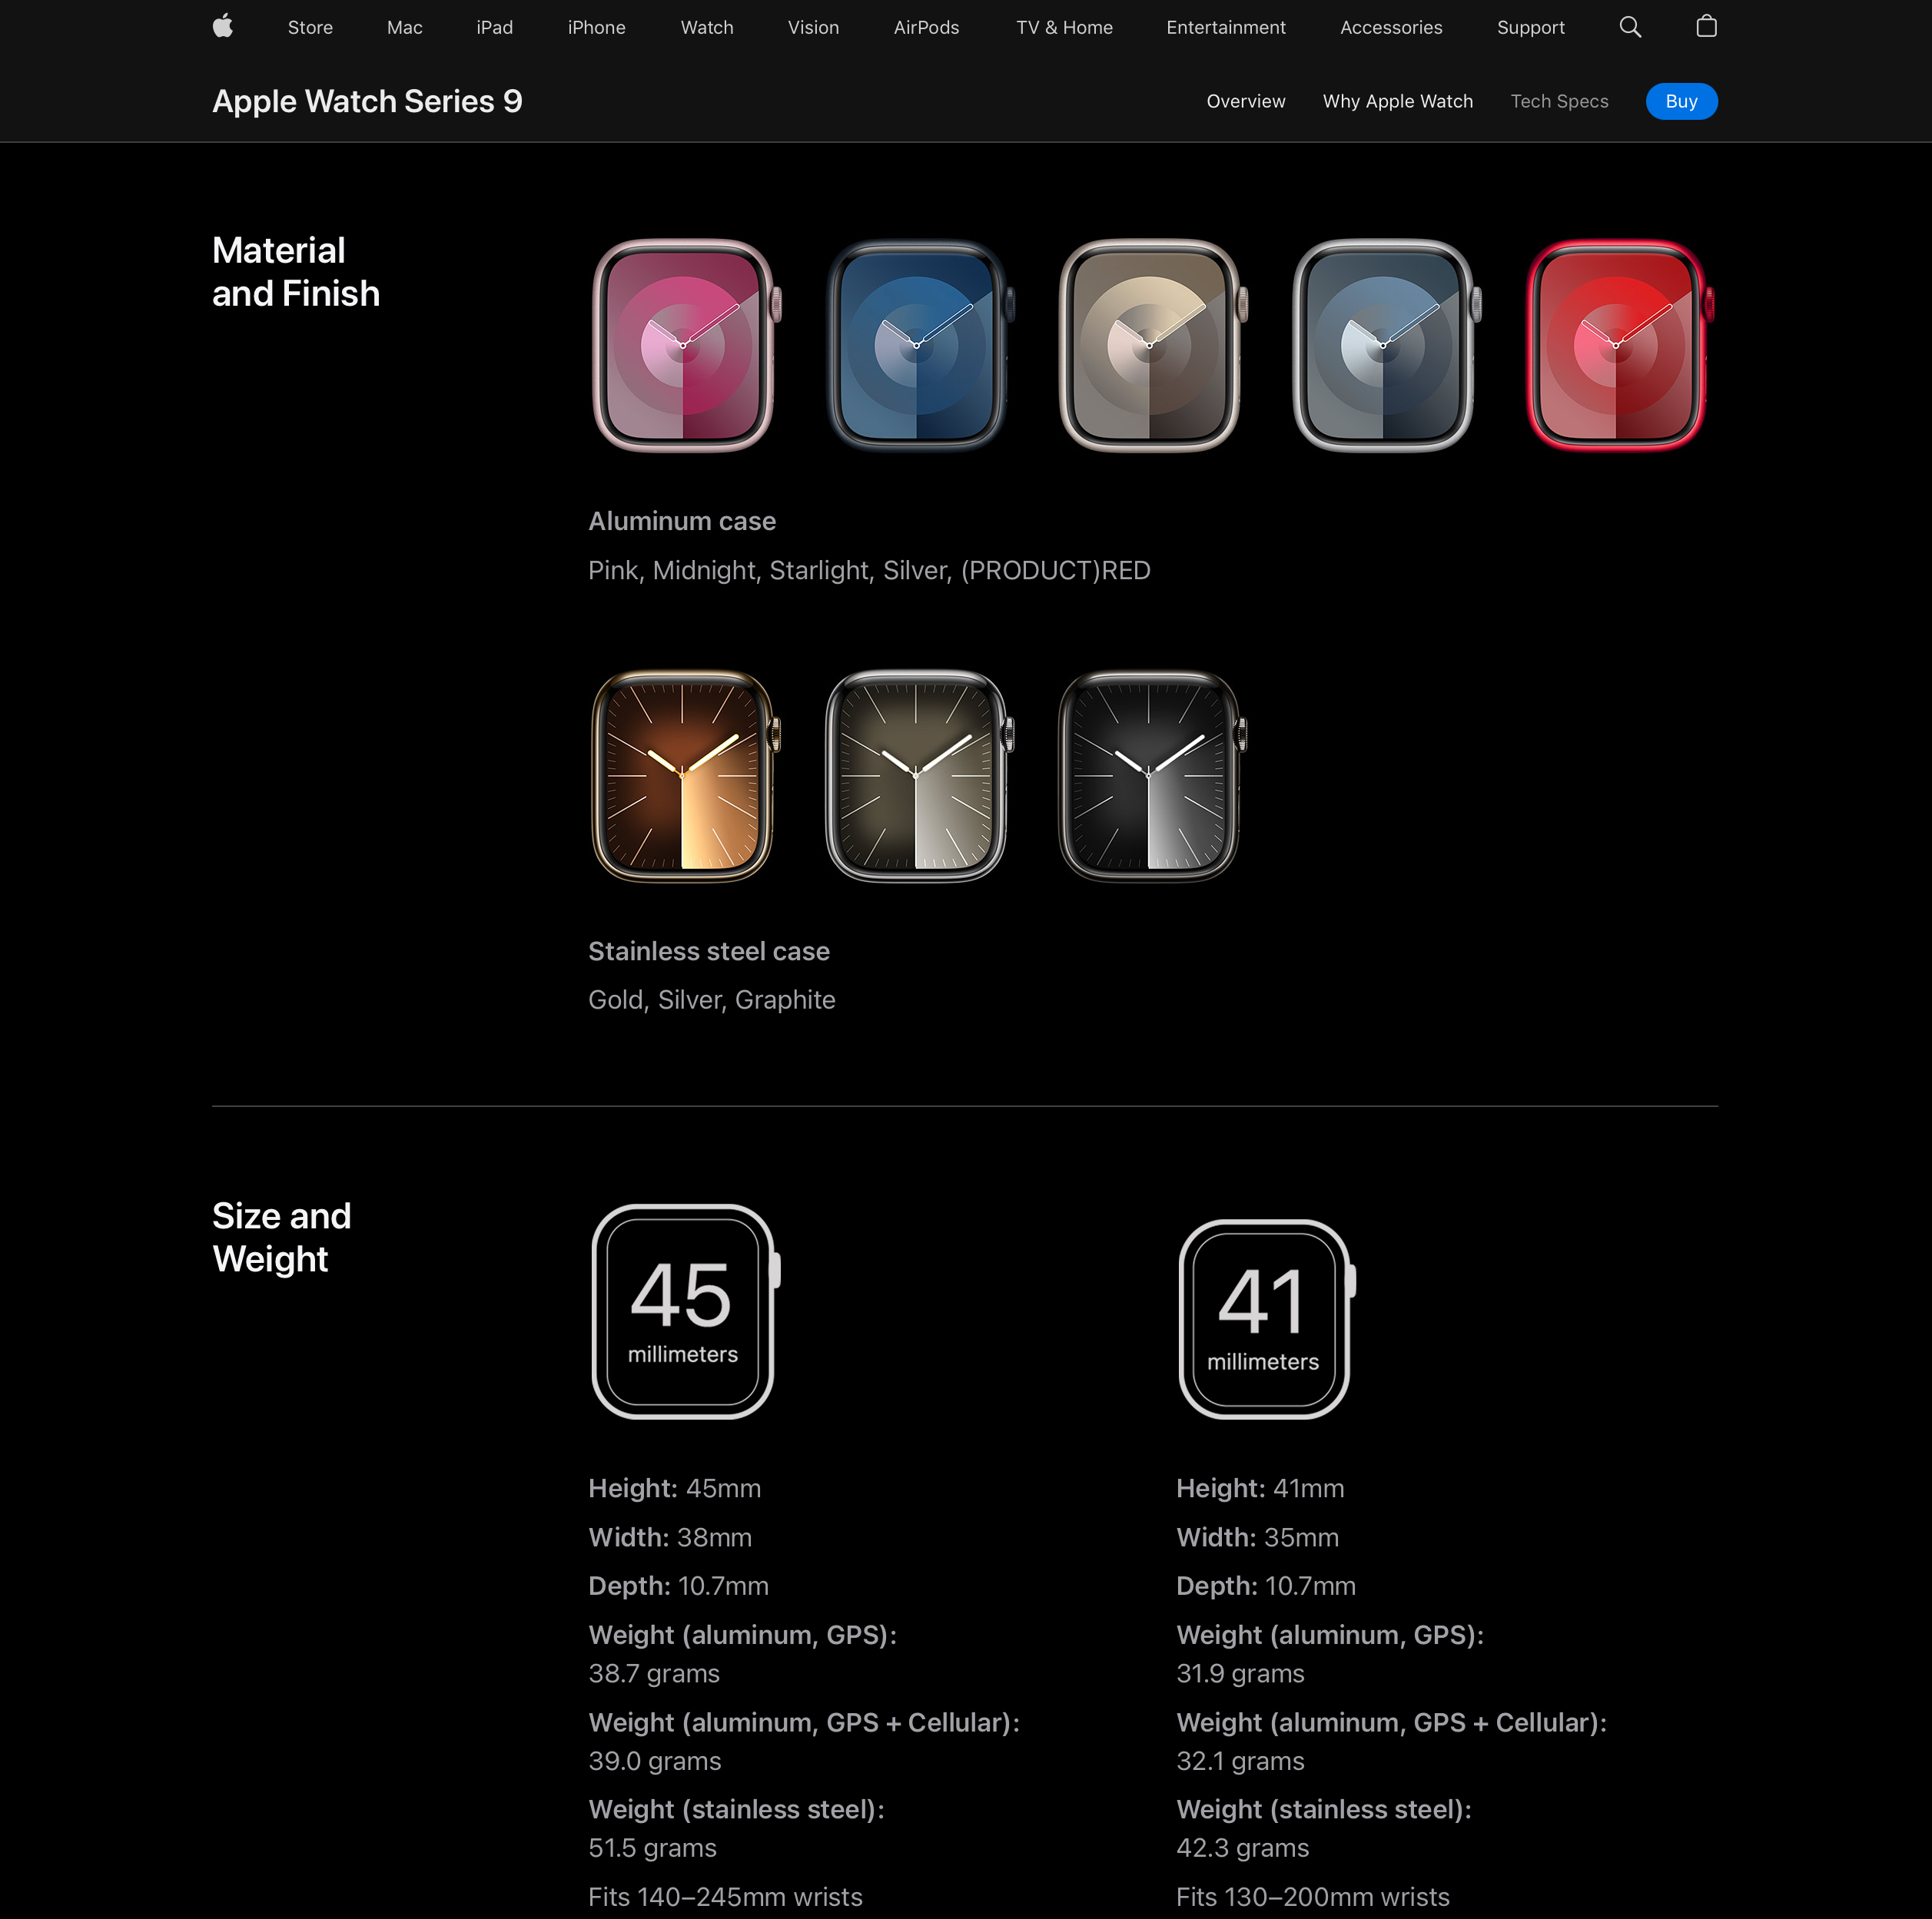Switch to the Tech Specs tab
Screen dimensions: 1932x1919
(1558, 101)
